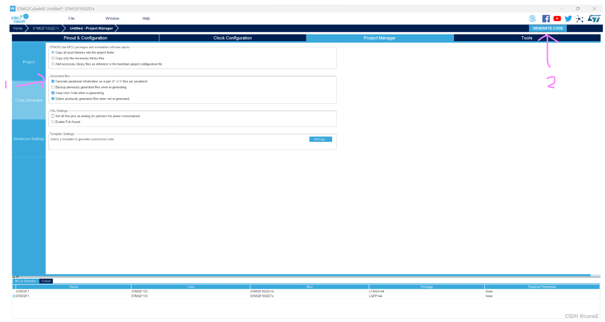The height and width of the screenshot is (322, 605).
Task: Go to Home breadcrumb
Action: pos(18,28)
